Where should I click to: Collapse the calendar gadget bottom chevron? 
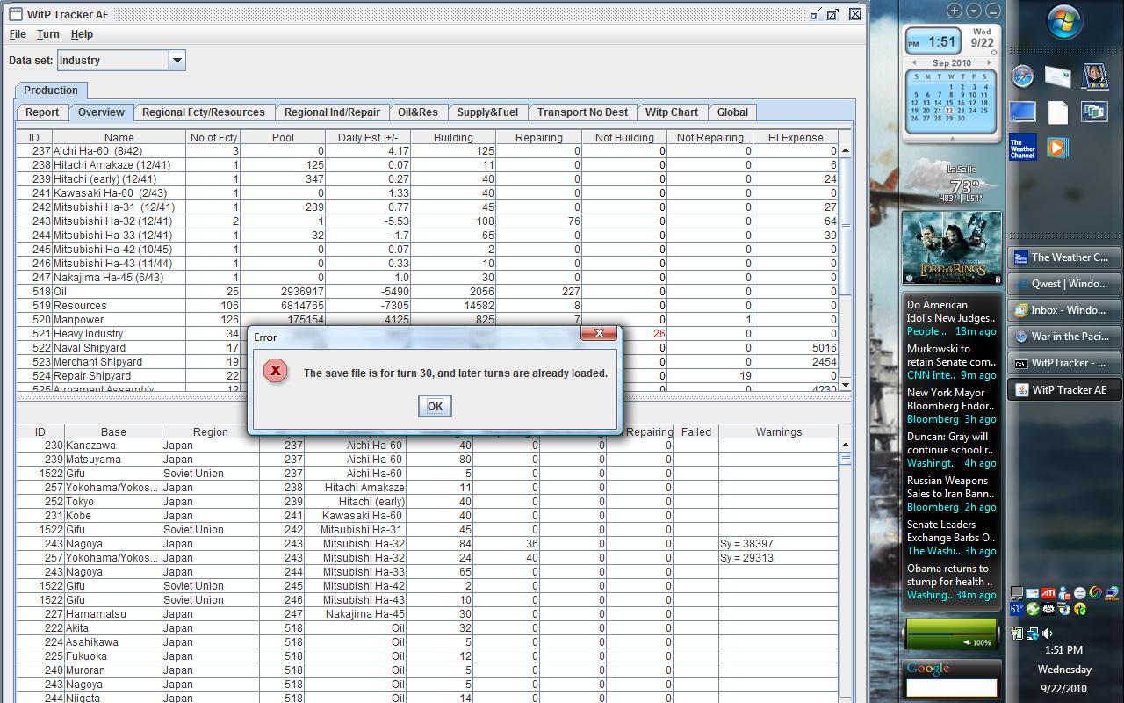point(953,139)
